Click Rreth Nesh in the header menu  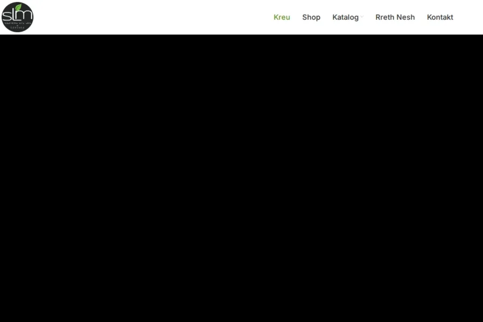pos(395,17)
